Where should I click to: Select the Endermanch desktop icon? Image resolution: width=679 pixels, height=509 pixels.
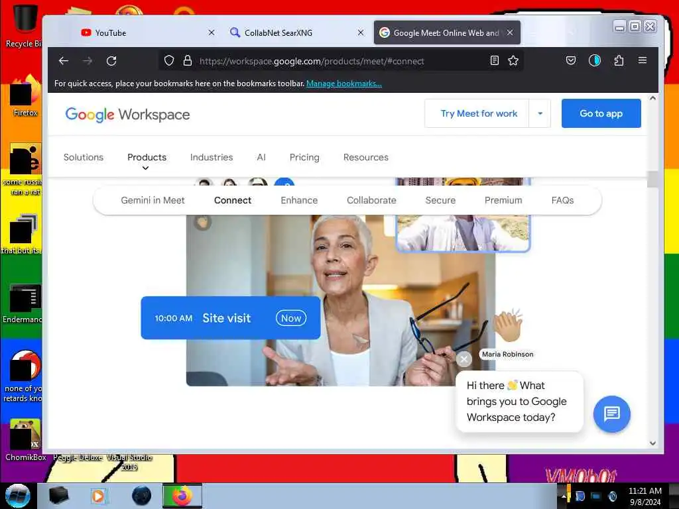pyautogui.click(x=25, y=303)
